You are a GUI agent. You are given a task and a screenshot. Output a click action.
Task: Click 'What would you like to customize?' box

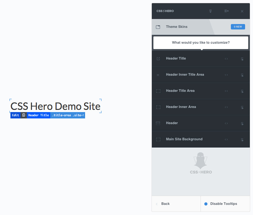coord(201,43)
